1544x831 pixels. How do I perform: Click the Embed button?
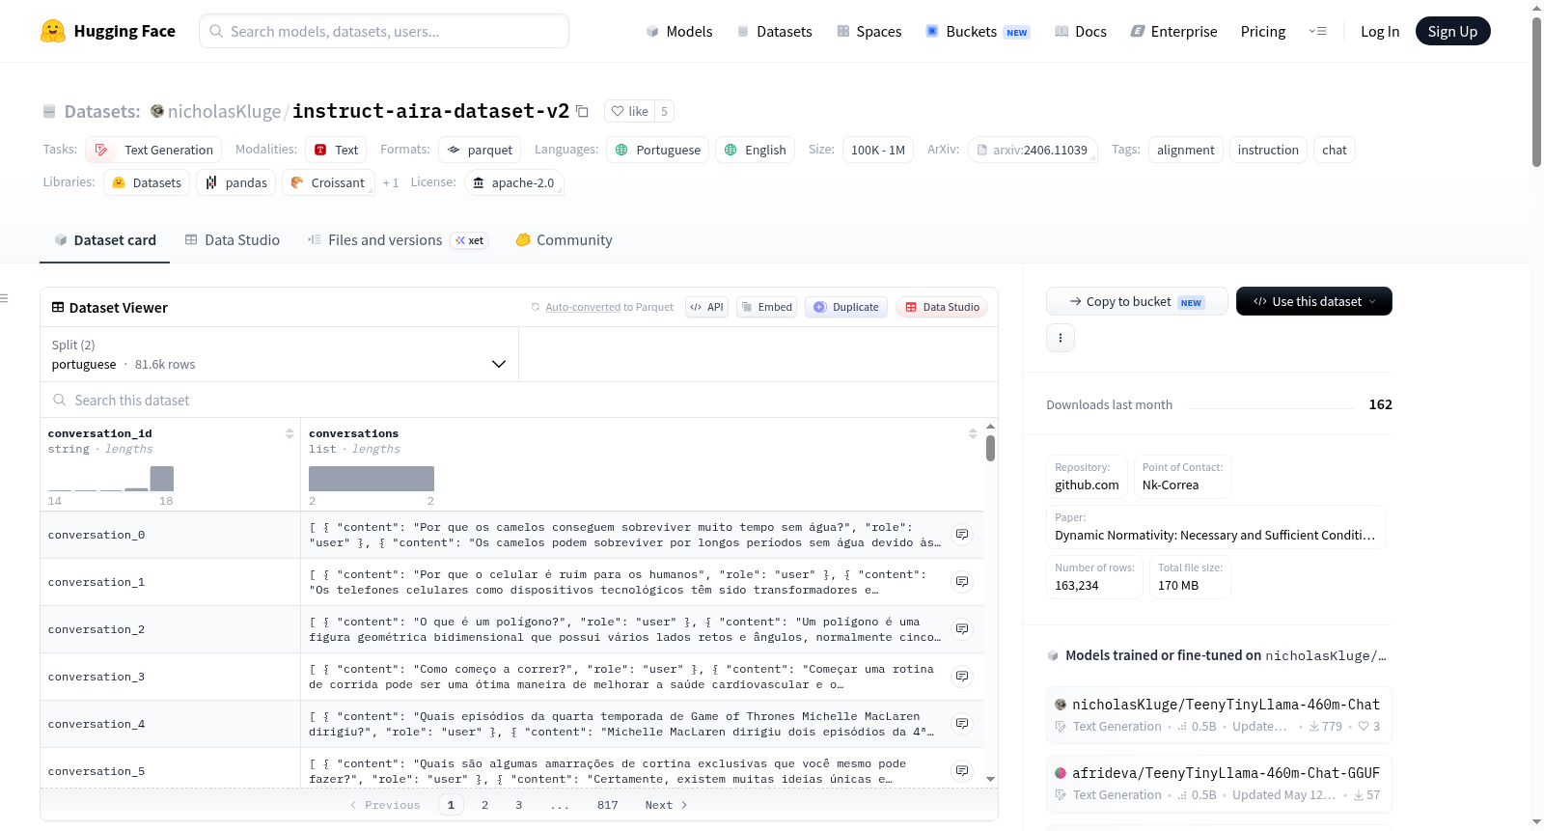767,307
